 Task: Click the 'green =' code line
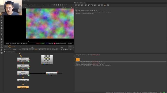click(90, 63)
